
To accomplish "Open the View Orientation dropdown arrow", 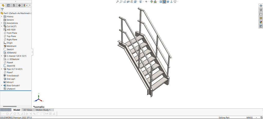I will tap(138, 2).
